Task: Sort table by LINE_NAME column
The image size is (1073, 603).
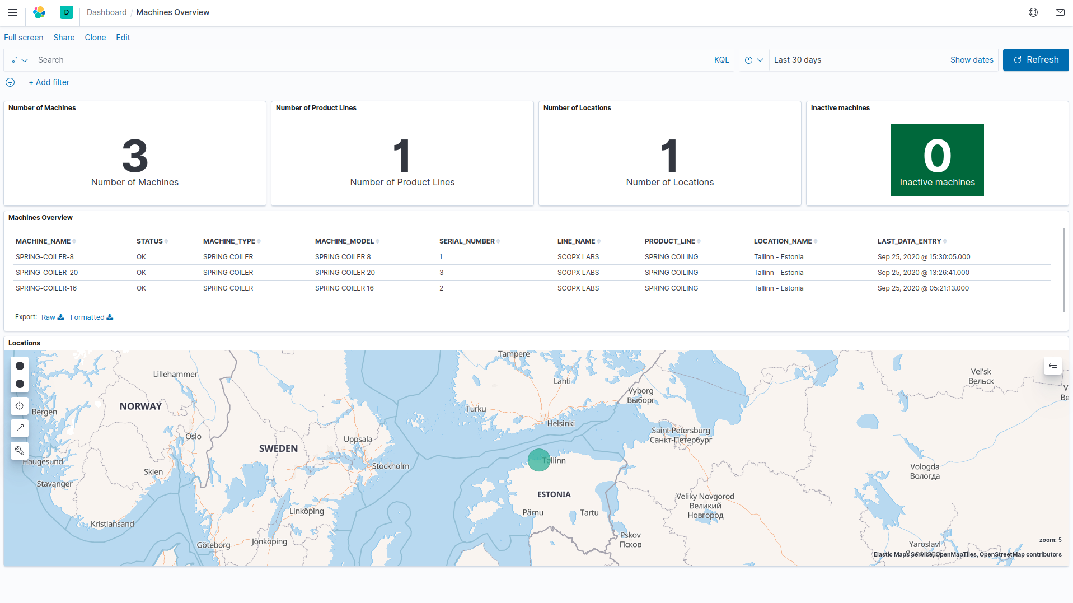Action: (579, 241)
